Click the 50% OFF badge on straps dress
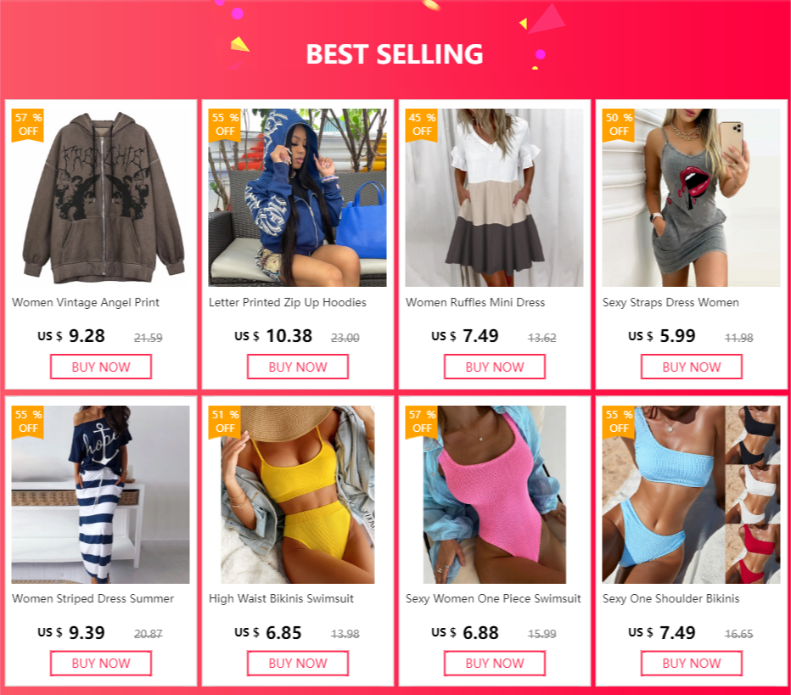Screen dimensions: 791x695 (x=618, y=125)
